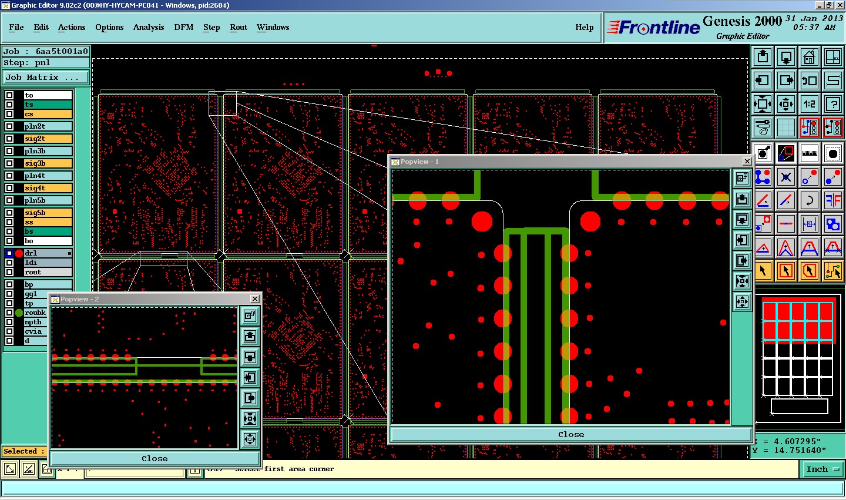846x500 pixels.
Task: Click the previous view (undo zoom) icon
Action: 810,80
